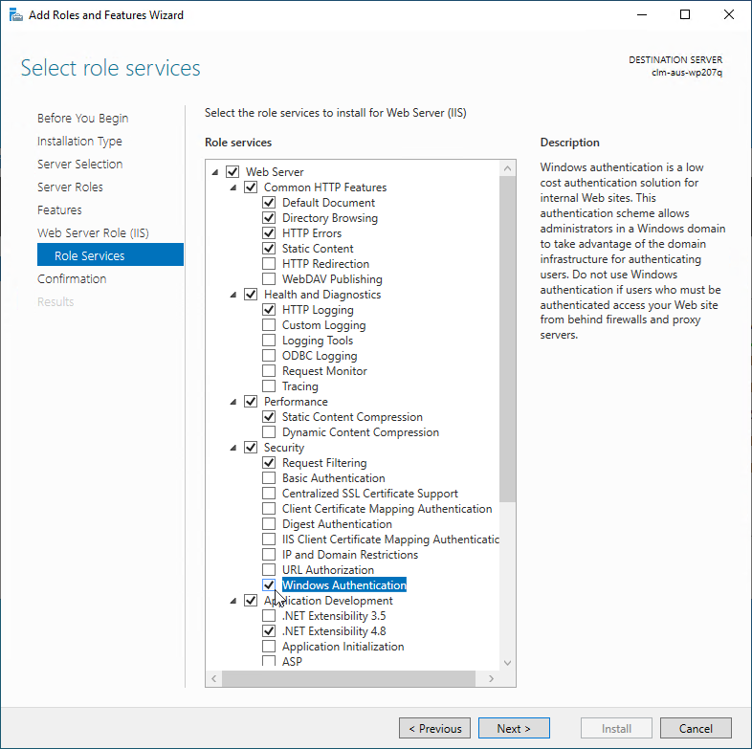
Task: Uncheck Windows Authentication checkbox
Action: click(269, 585)
